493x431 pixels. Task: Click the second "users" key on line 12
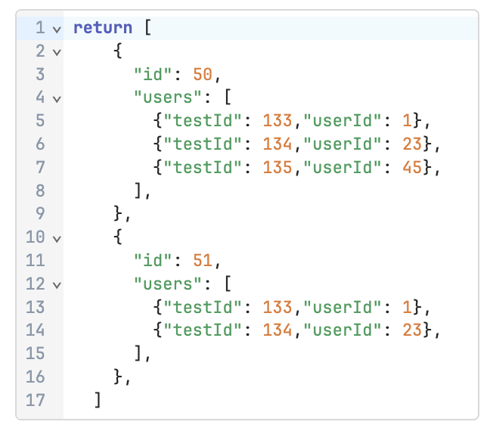point(163,284)
